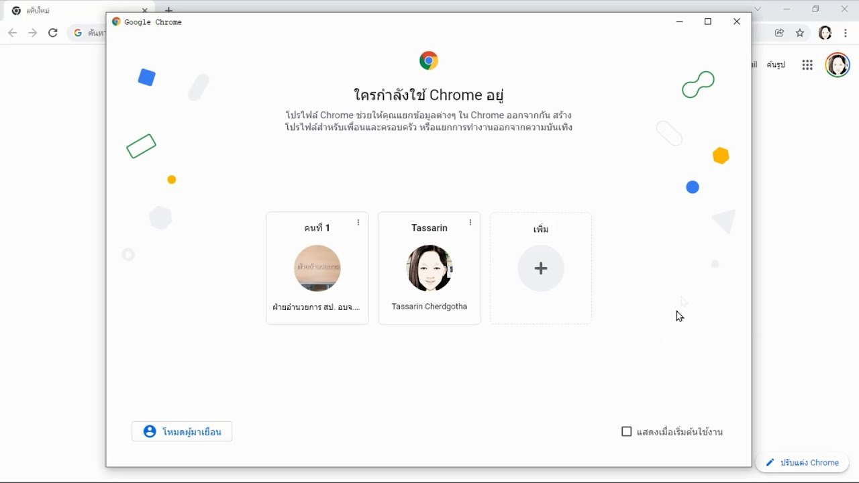The height and width of the screenshot is (483, 859).
Task: Minimize the background browser window
Action: [787, 9]
